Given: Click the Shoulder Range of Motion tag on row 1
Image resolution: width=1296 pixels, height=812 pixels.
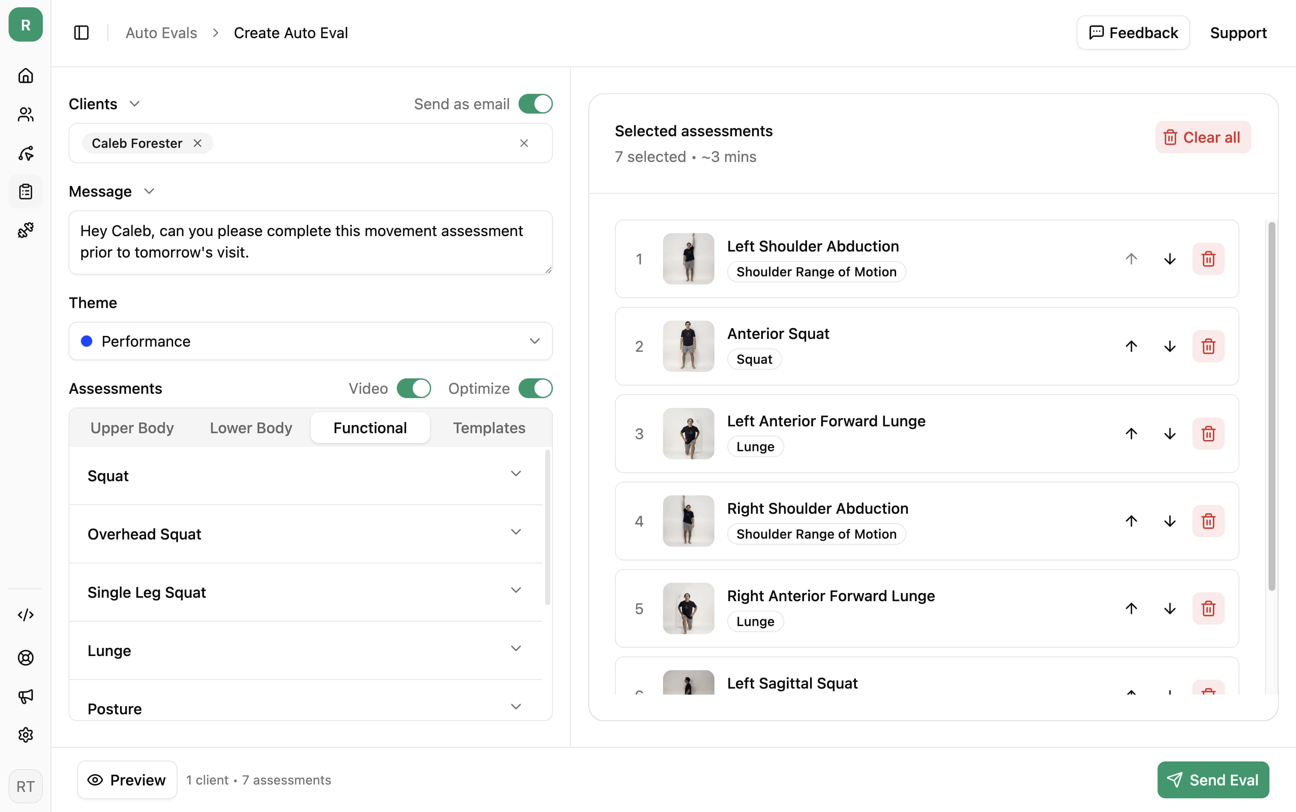Looking at the screenshot, I should click(x=816, y=272).
